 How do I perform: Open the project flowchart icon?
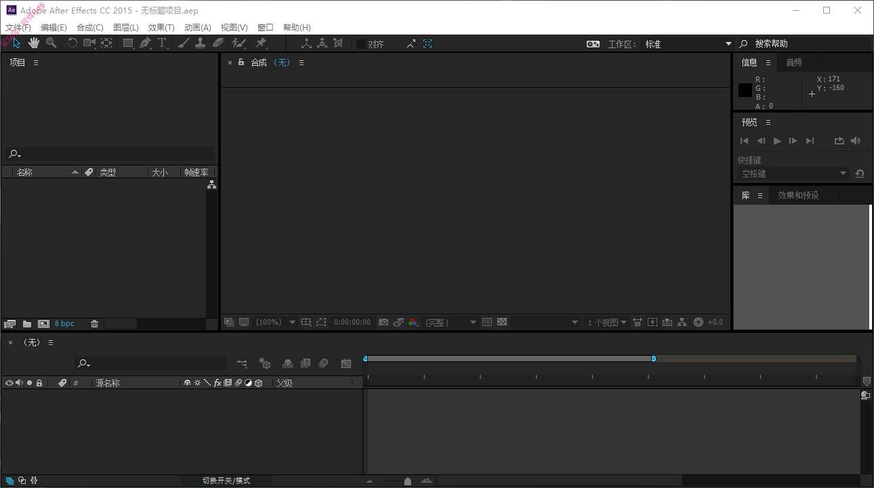212,184
